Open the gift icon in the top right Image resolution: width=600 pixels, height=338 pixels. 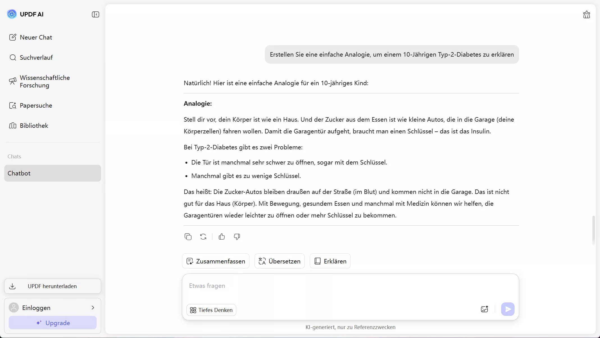[586, 14]
